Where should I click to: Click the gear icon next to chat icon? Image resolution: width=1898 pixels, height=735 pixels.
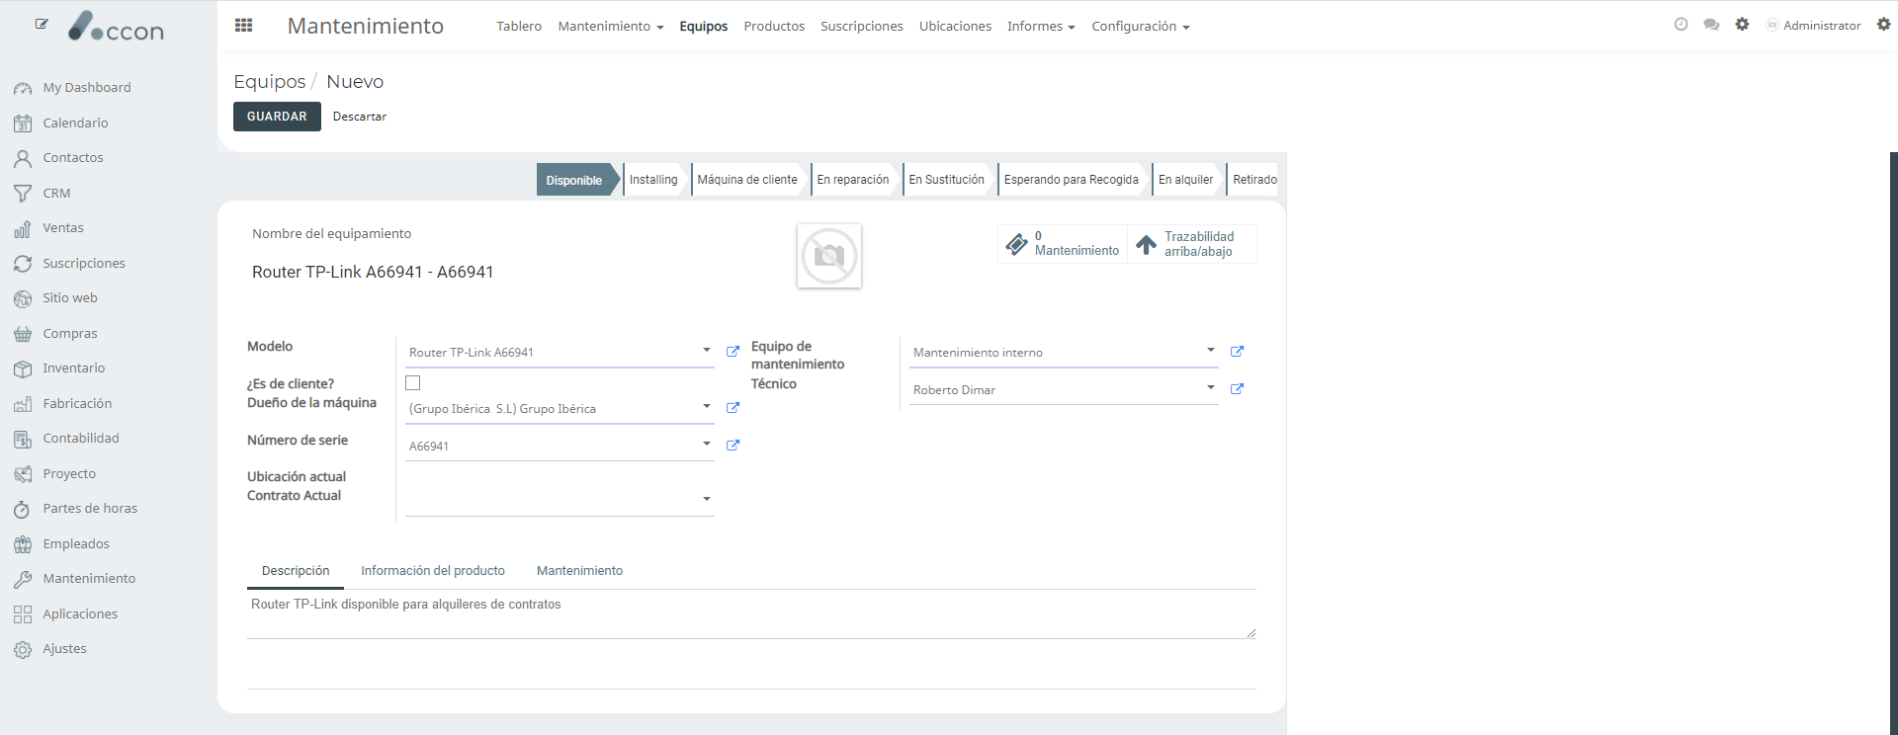click(1742, 25)
